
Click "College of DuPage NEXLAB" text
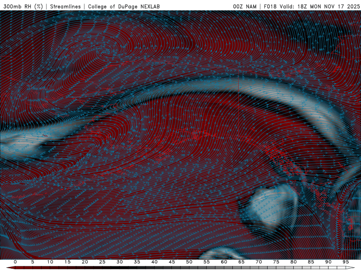[124, 7]
